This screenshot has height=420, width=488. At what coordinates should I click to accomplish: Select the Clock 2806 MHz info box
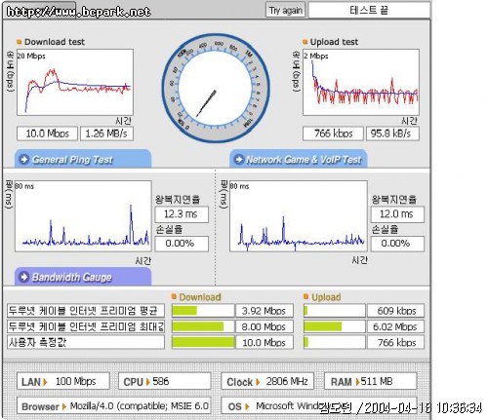pos(267,381)
